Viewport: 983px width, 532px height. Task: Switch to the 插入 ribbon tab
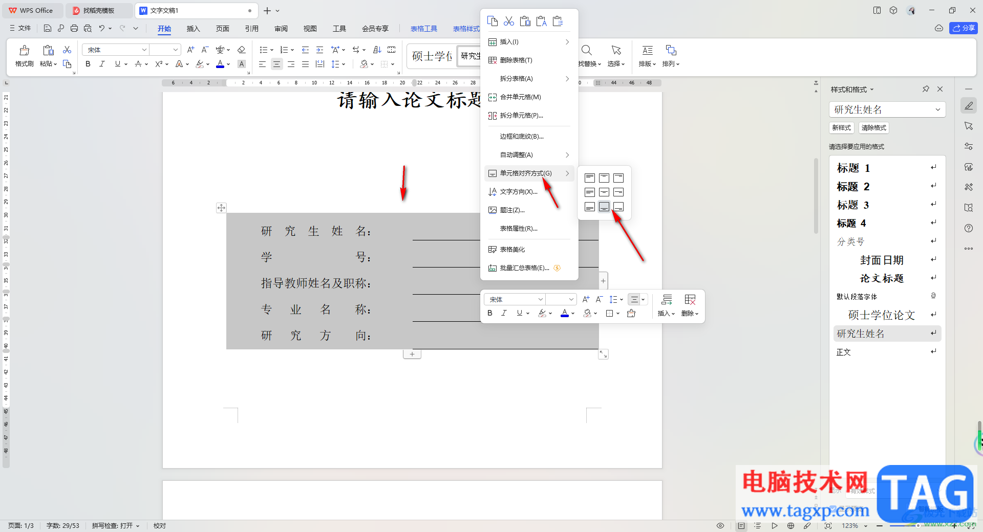193,29
